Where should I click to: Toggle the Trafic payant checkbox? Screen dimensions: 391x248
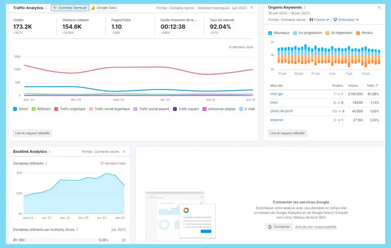click(x=175, y=109)
